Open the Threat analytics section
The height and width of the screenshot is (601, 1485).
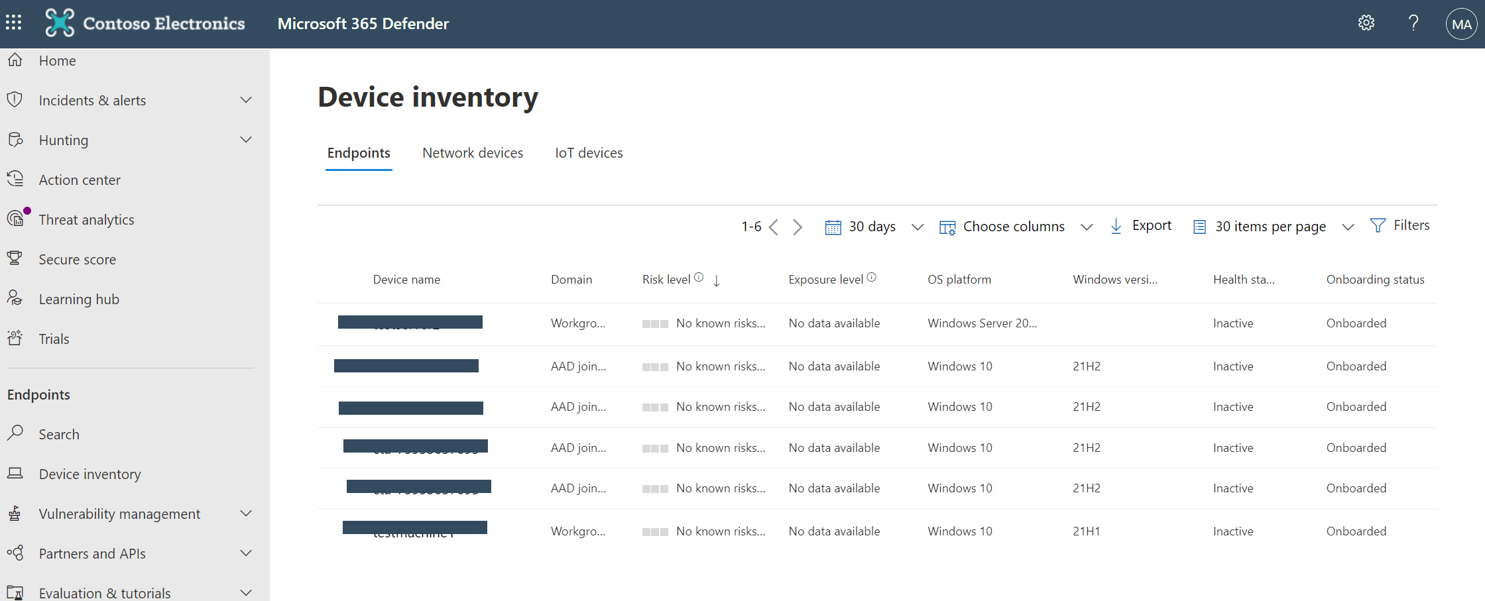[x=86, y=219]
